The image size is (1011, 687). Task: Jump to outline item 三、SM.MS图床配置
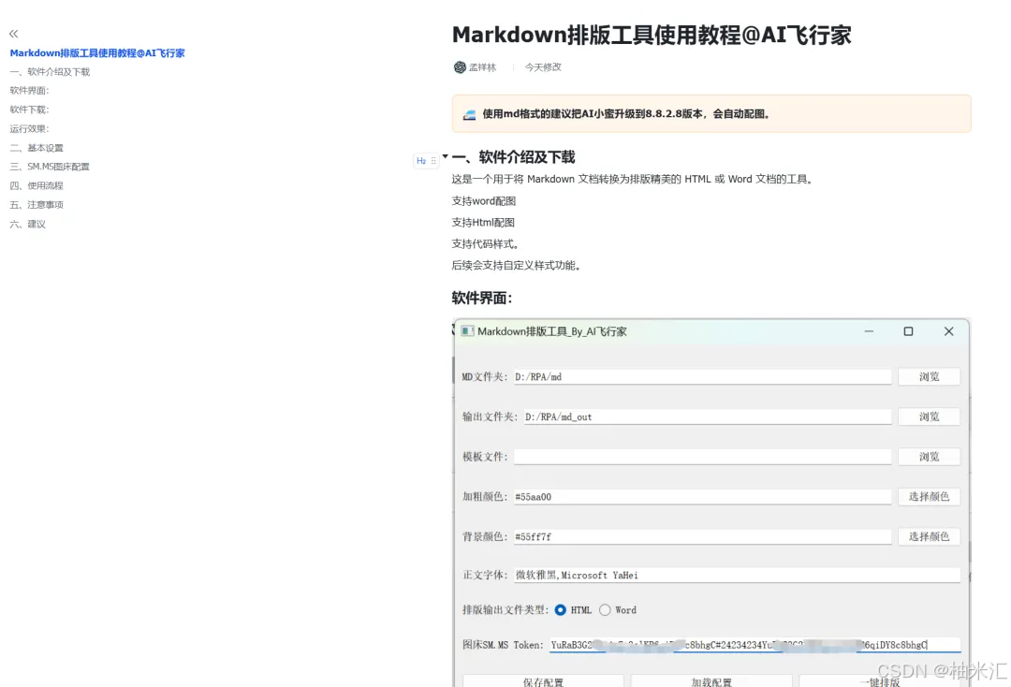click(x=50, y=167)
